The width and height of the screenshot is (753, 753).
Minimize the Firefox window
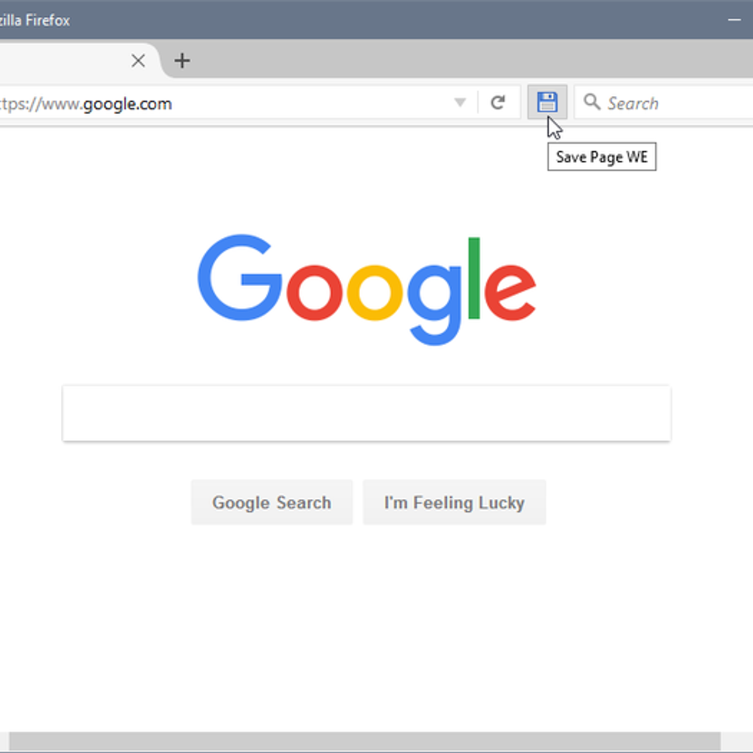[x=734, y=19]
